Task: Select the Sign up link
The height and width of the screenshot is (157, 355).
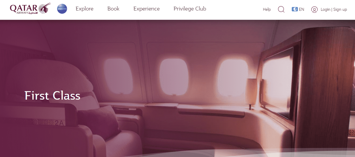Action: [x=340, y=9]
